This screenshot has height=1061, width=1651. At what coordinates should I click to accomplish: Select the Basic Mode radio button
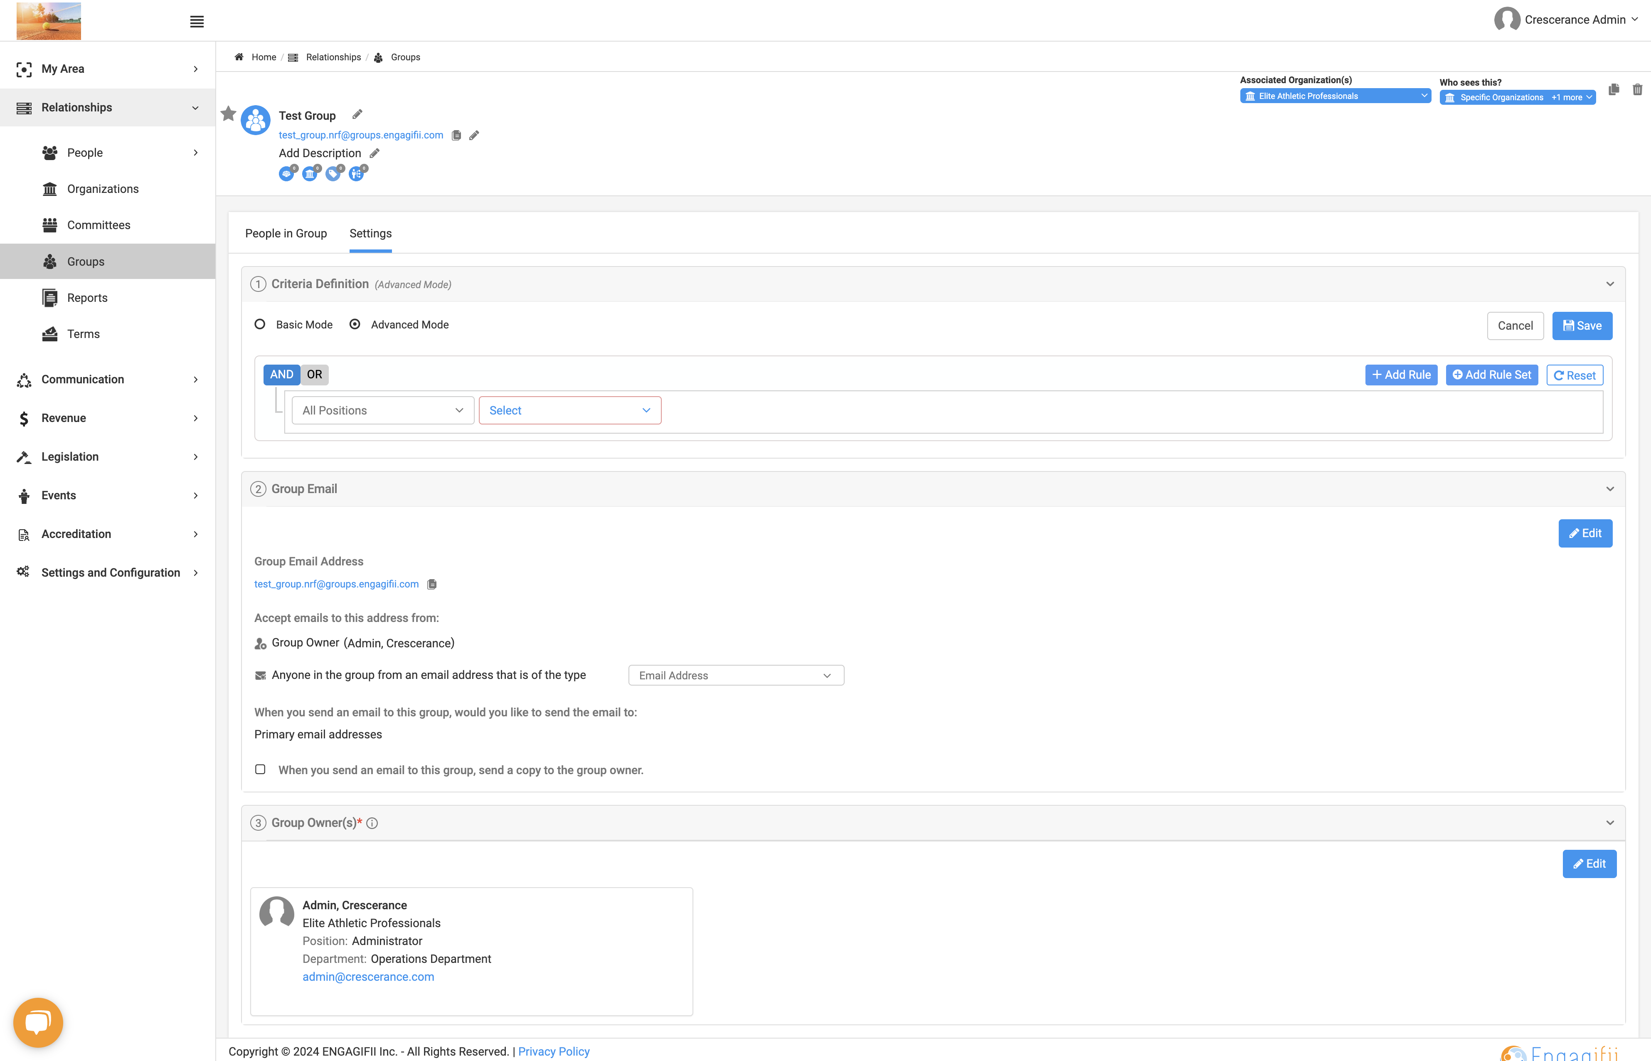pos(260,324)
